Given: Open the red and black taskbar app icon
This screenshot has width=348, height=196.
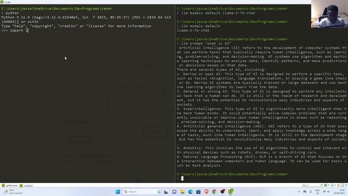Looking at the screenshot, I should tap(222, 191).
